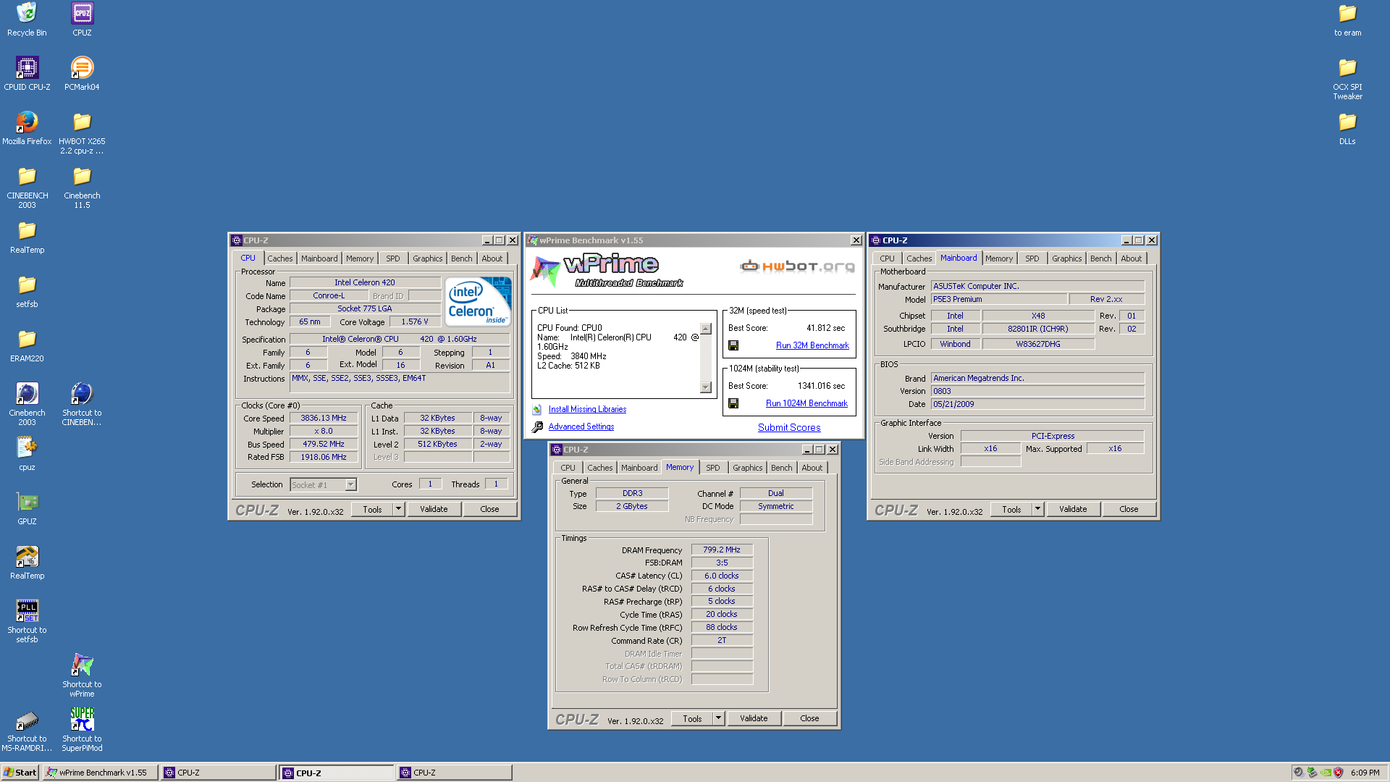The image size is (1390, 782).
Task: Open Graphics tab in the Mainboard window
Action: click(x=1066, y=258)
